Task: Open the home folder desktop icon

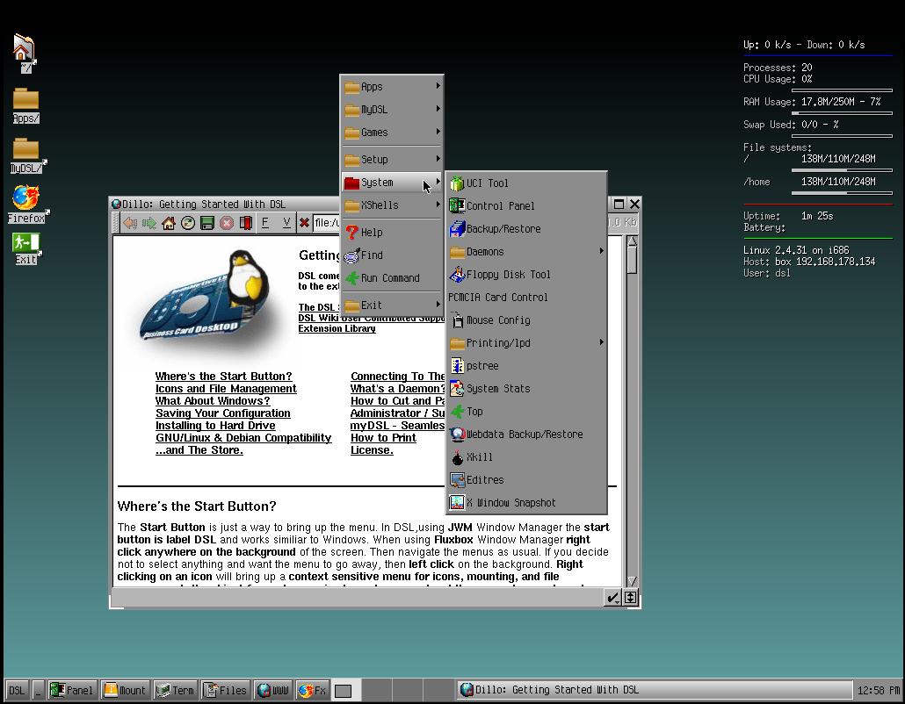Action: (x=25, y=54)
